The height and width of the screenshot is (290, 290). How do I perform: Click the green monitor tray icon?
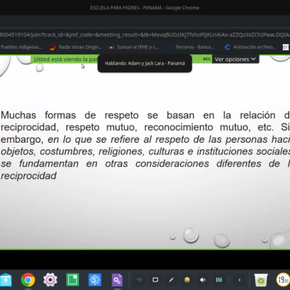(219, 280)
